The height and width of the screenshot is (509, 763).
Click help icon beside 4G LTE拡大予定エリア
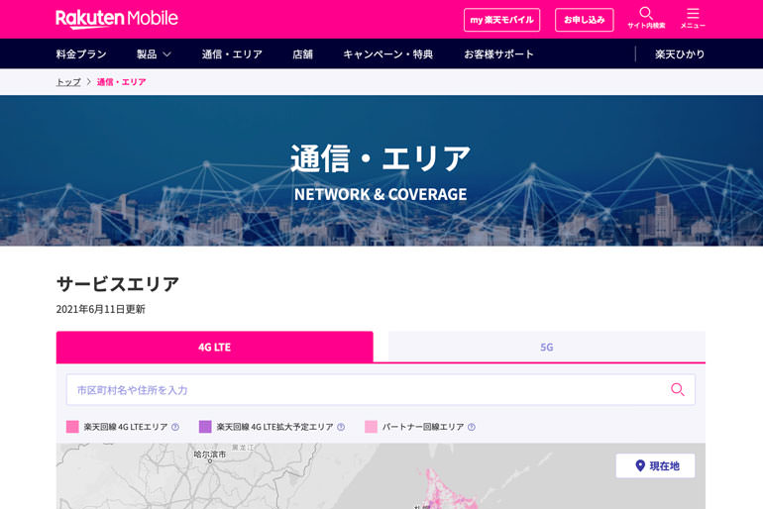[341, 427]
